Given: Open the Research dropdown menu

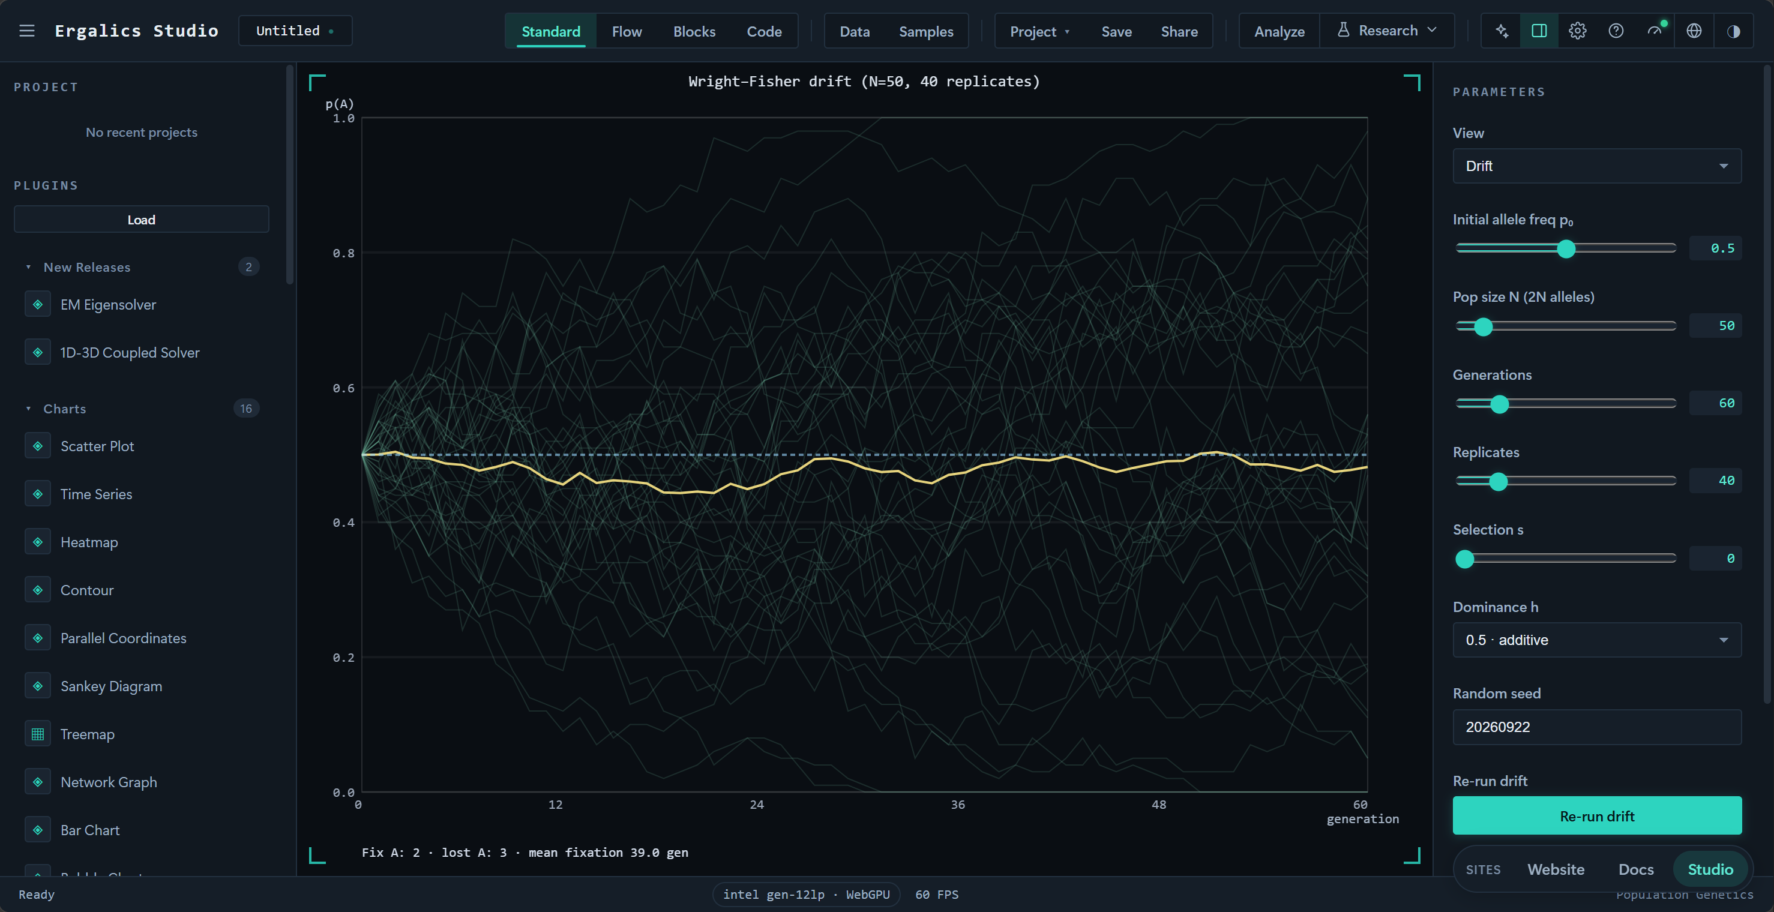Looking at the screenshot, I should point(1387,31).
